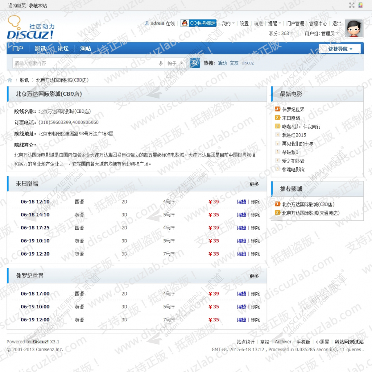372x372 pixels.
Task: Open movie 哆啦A梦:伴我同行
Action: (x=301, y=126)
